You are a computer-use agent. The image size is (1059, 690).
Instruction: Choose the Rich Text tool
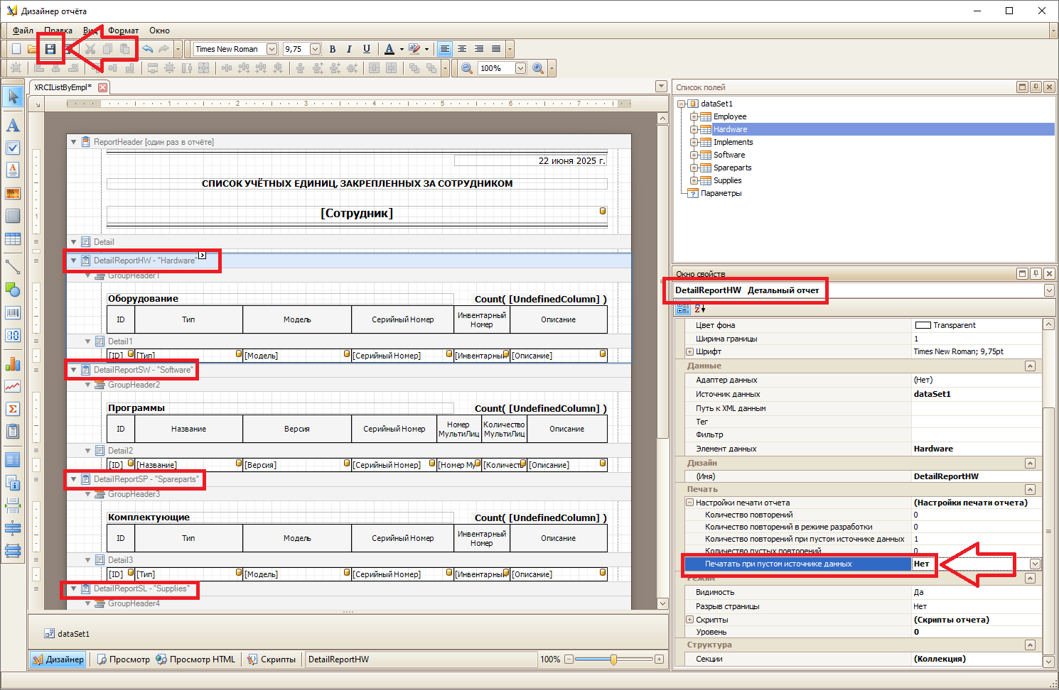coord(13,170)
